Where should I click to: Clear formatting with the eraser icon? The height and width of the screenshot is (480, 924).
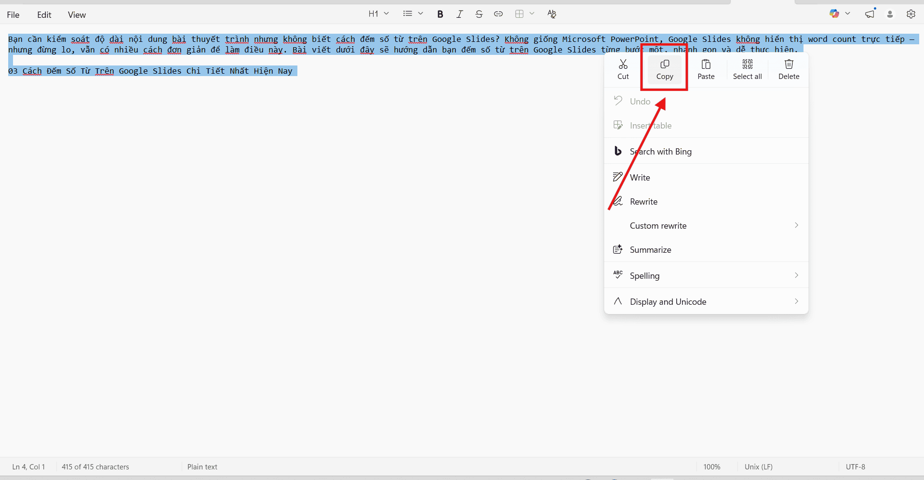pos(551,14)
